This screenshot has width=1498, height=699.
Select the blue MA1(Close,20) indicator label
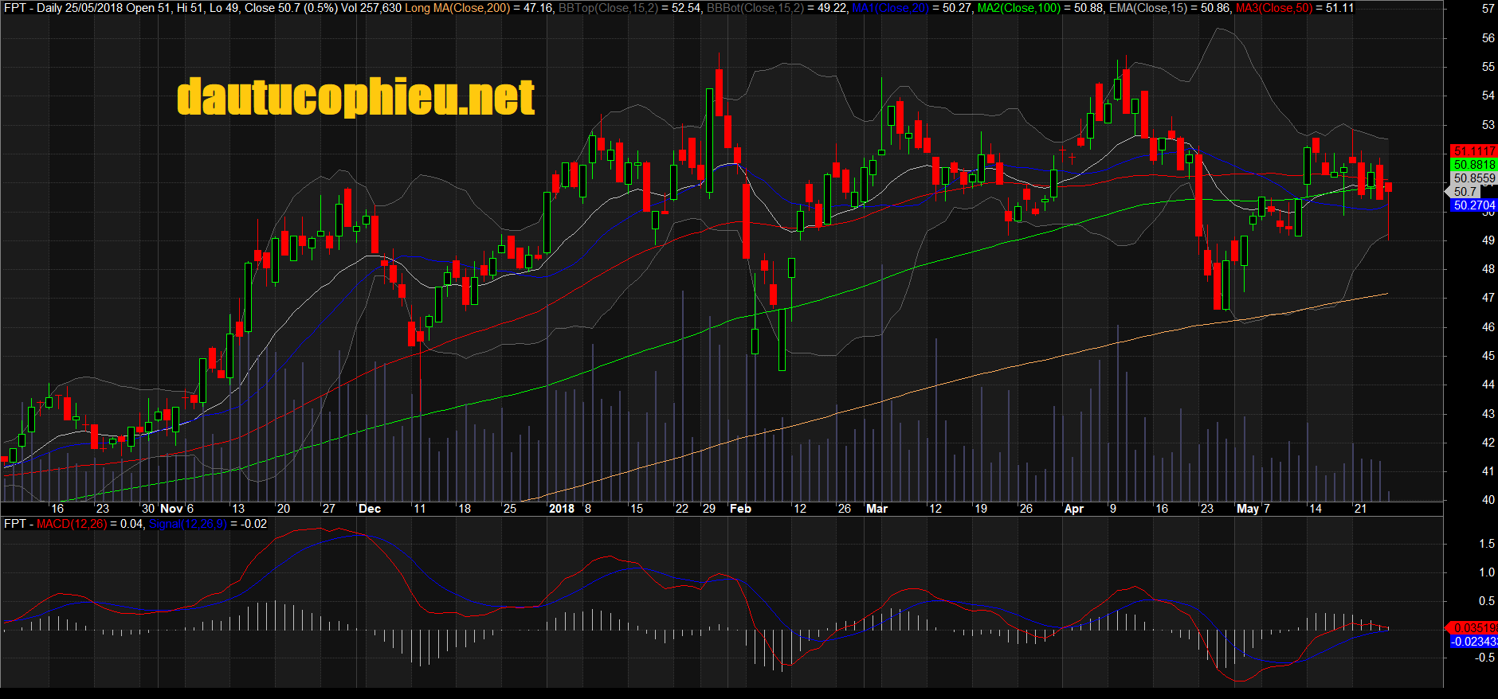890,8
